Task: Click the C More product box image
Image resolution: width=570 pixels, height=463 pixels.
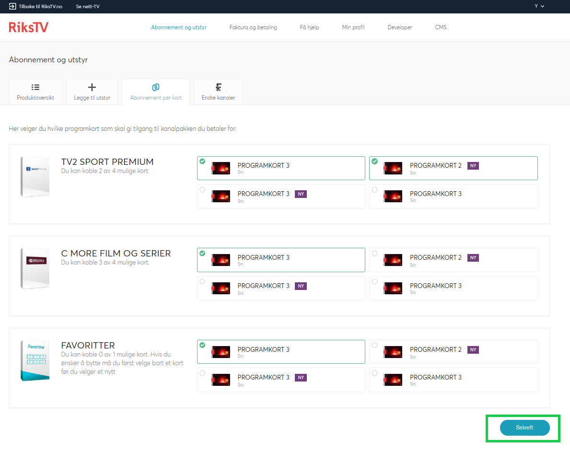Action: coord(35,268)
